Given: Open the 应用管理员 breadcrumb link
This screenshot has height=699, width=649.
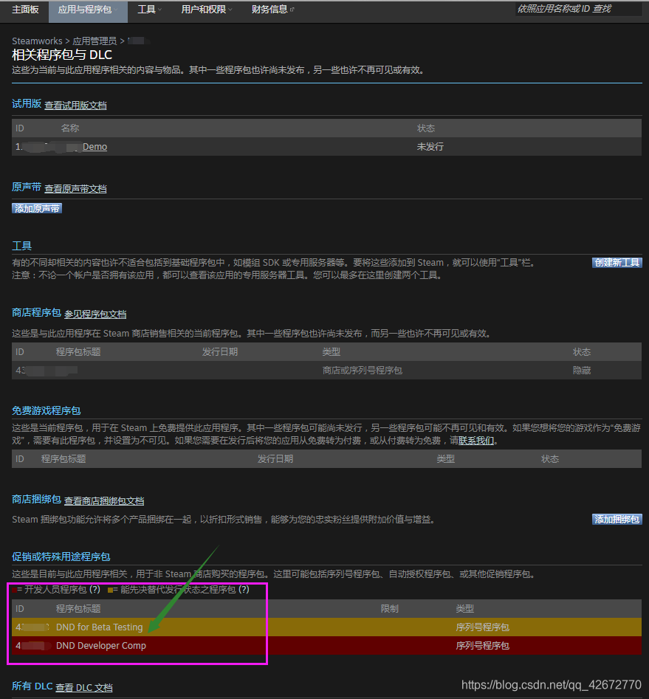Looking at the screenshot, I should click(95, 41).
